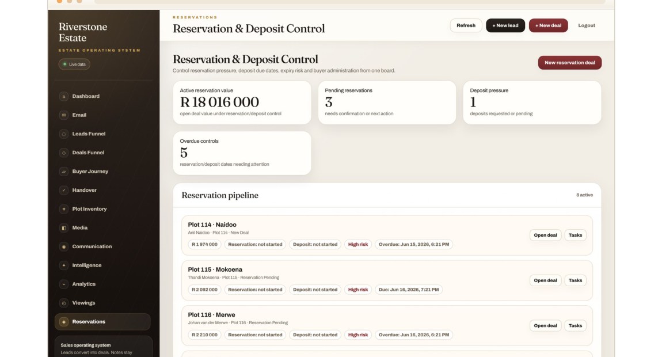Click the green Live data indicator

[64, 64]
